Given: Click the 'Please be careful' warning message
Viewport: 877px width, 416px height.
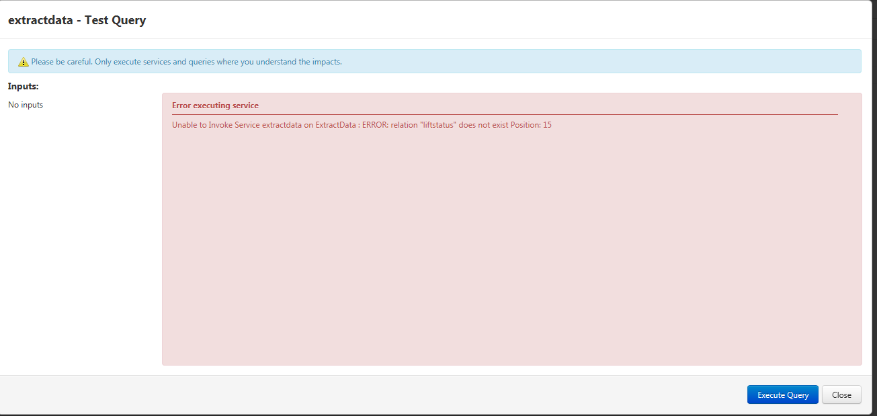Looking at the screenshot, I should pyautogui.click(x=186, y=62).
